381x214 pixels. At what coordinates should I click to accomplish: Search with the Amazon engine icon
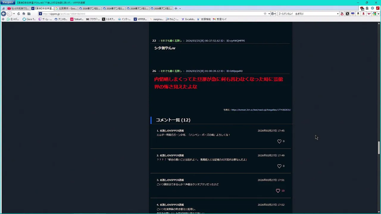click(x=358, y=14)
